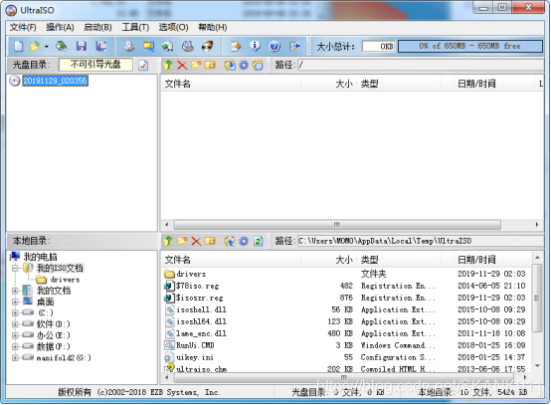Open the 工具(T) menu
551x405 pixels.
point(135,27)
